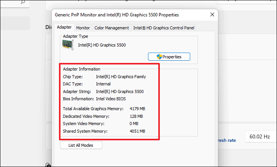This screenshot has width=277, height=167.
Task: Click the Adapter String label
Action: coord(77,92)
